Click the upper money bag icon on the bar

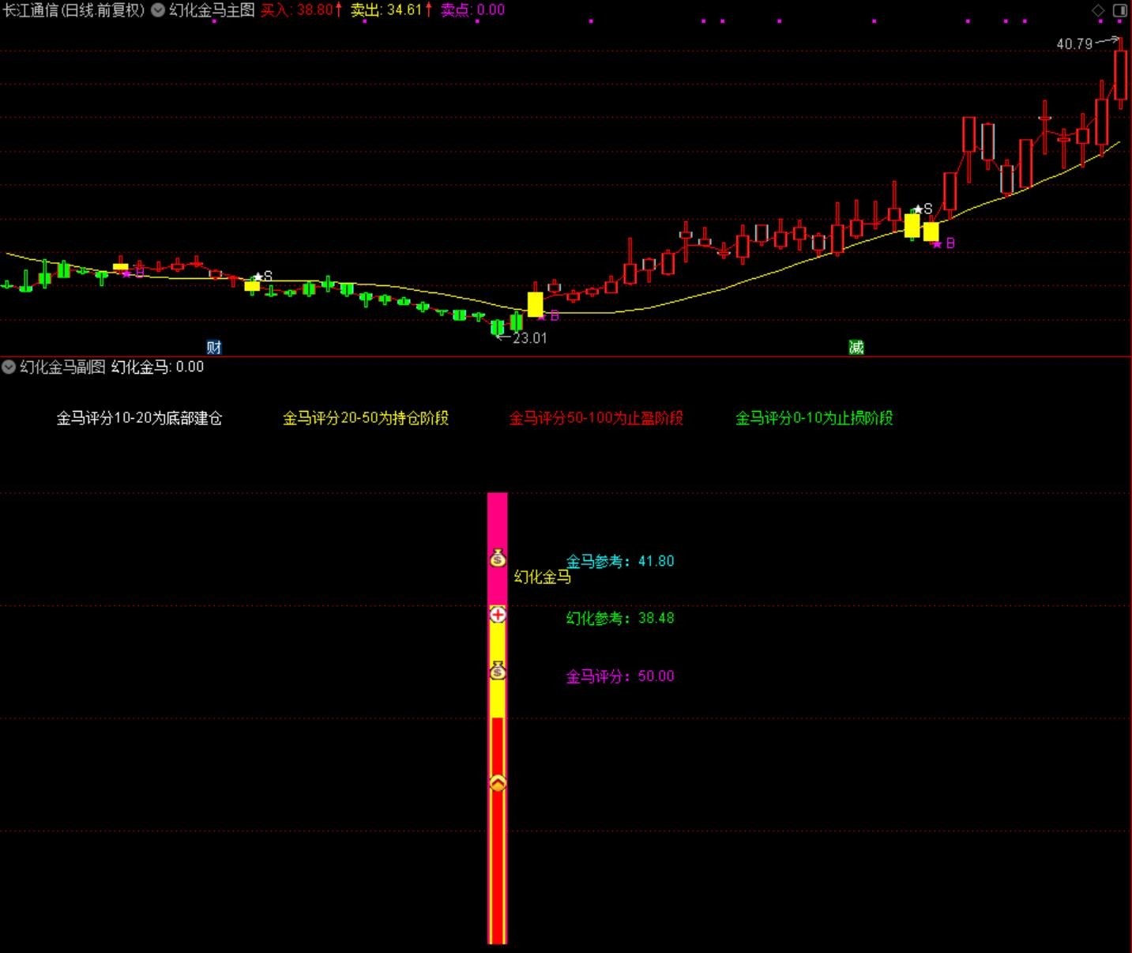click(x=498, y=557)
